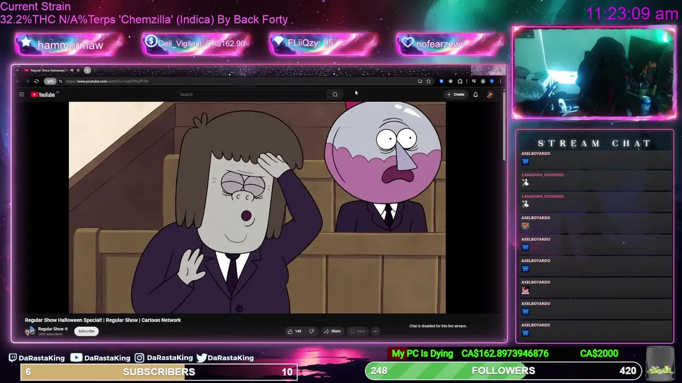682x383 pixels.
Task: Open a new browser tab with plus
Action: 87,70
